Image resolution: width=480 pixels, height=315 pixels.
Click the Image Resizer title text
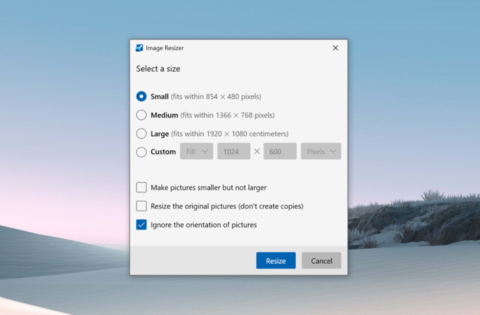point(165,48)
